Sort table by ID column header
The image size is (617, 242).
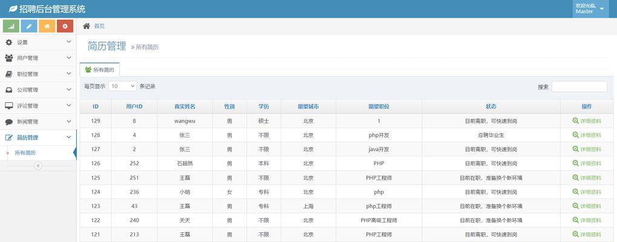[96, 106]
